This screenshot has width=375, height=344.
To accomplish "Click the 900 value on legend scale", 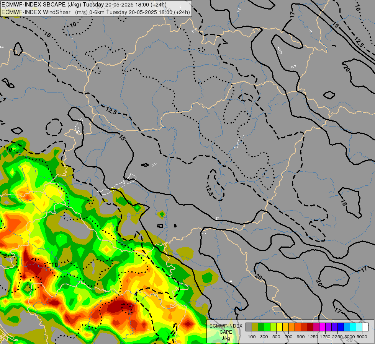I will 301,337.
